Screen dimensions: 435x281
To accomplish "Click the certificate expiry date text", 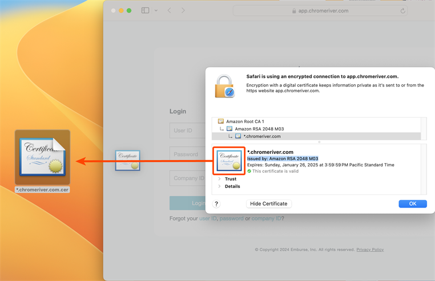I will pos(321,165).
